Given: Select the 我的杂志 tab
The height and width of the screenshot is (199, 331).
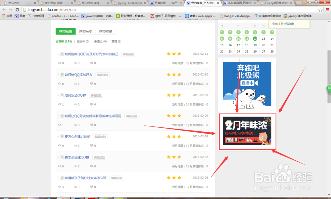Looking at the screenshot, I should [x=86, y=31].
